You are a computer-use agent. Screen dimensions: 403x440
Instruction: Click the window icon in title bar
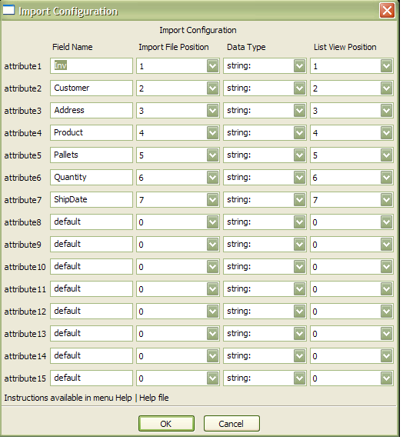point(8,10)
